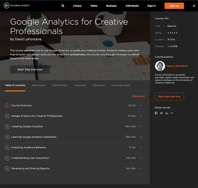Viewport: 198px width, 188px height.
Task: Open the Exercise files tab
Action: pos(60,85)
